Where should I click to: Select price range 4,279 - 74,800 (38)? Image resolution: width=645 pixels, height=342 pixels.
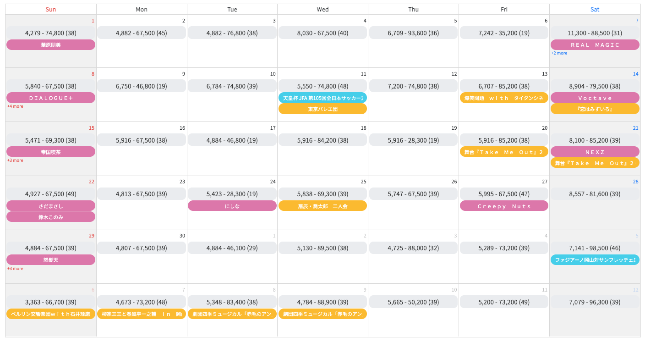click(x=51, y=33)
